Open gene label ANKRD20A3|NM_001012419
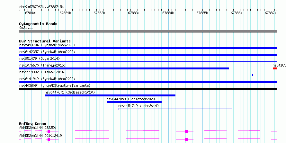The height and width of the screenshot is (143, 286). (41, 136)
